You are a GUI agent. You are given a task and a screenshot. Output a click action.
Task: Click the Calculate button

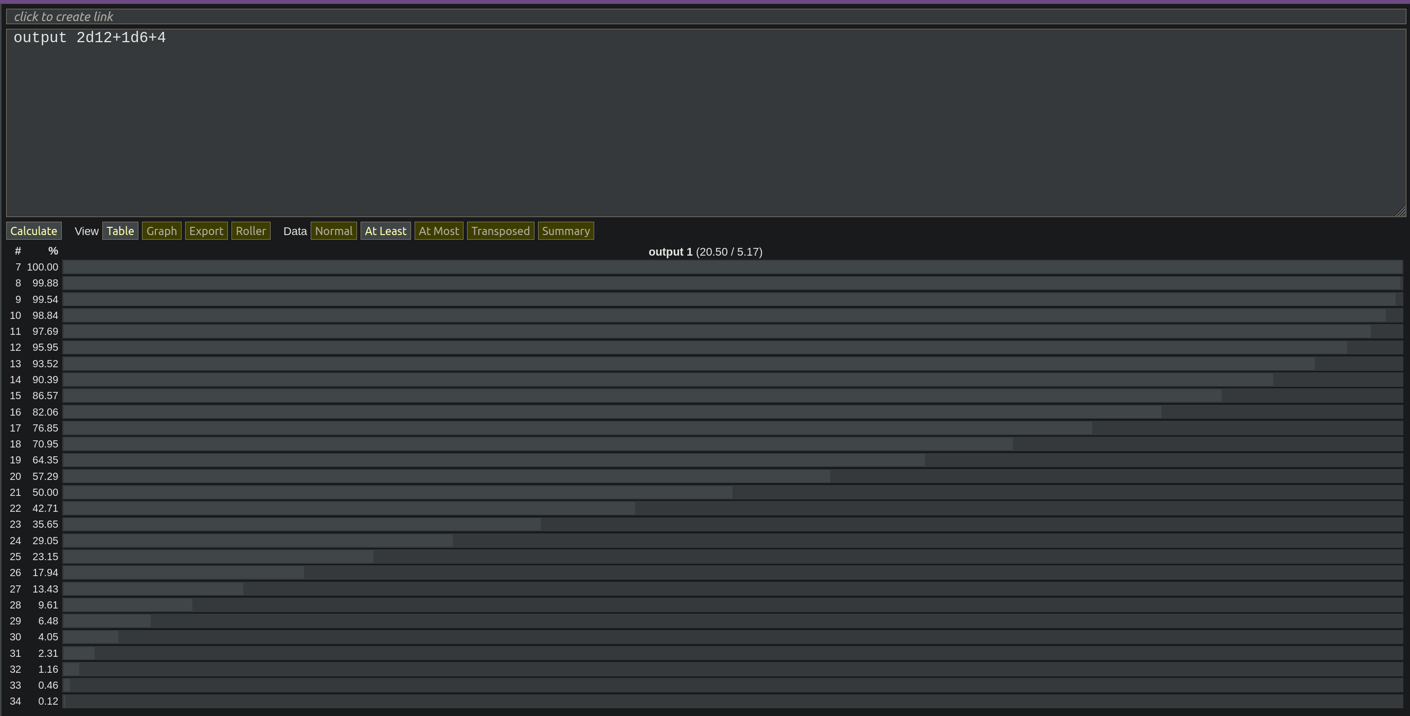33,231
